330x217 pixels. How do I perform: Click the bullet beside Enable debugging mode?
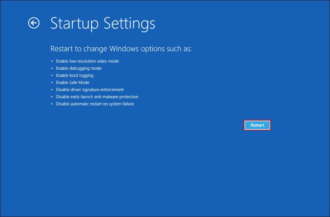(52, 68)
